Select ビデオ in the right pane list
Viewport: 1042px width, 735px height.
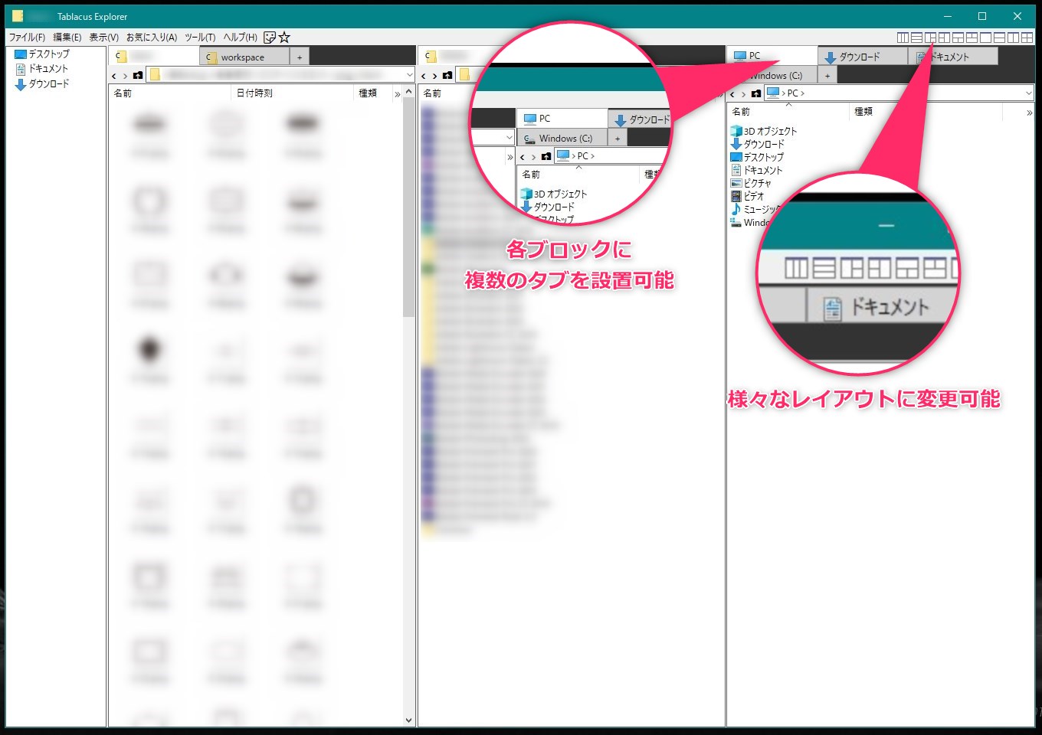click(x=748, y=196)
